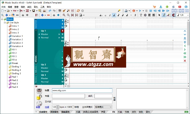
Task: Switch to the third bottom-left properties tab
Action: (x=65, y=112)
